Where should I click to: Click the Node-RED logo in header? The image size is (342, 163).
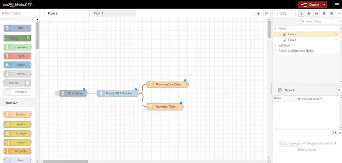(18, 5)
